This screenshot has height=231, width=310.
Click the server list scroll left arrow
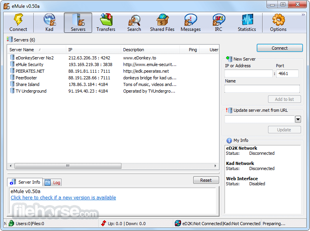tap(11, 166)
